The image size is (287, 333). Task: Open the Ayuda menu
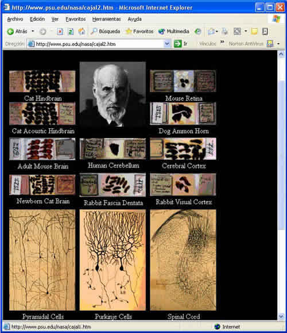coord(134,20)
